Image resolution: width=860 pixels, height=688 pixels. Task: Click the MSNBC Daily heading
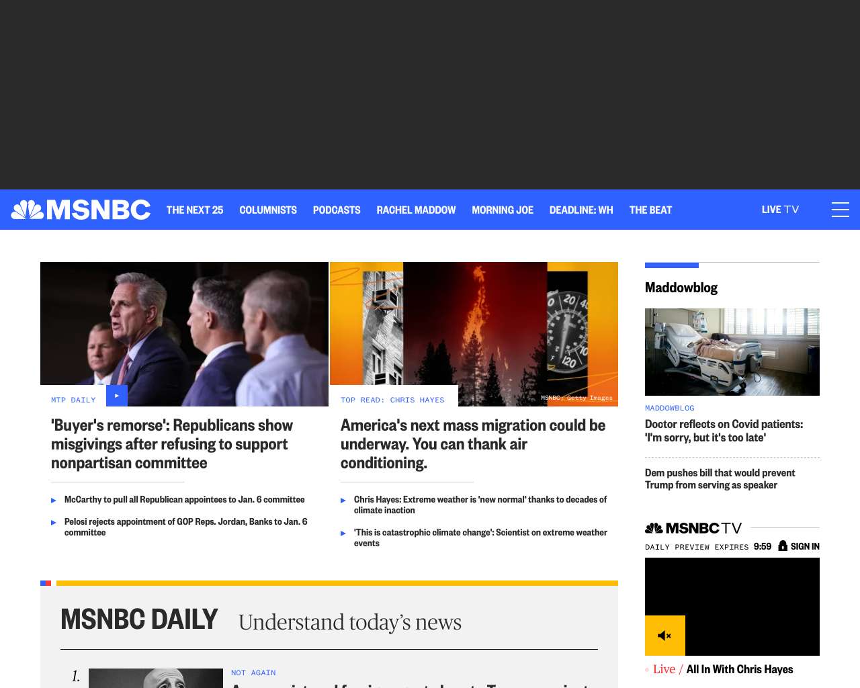click(x=139, y=619)
